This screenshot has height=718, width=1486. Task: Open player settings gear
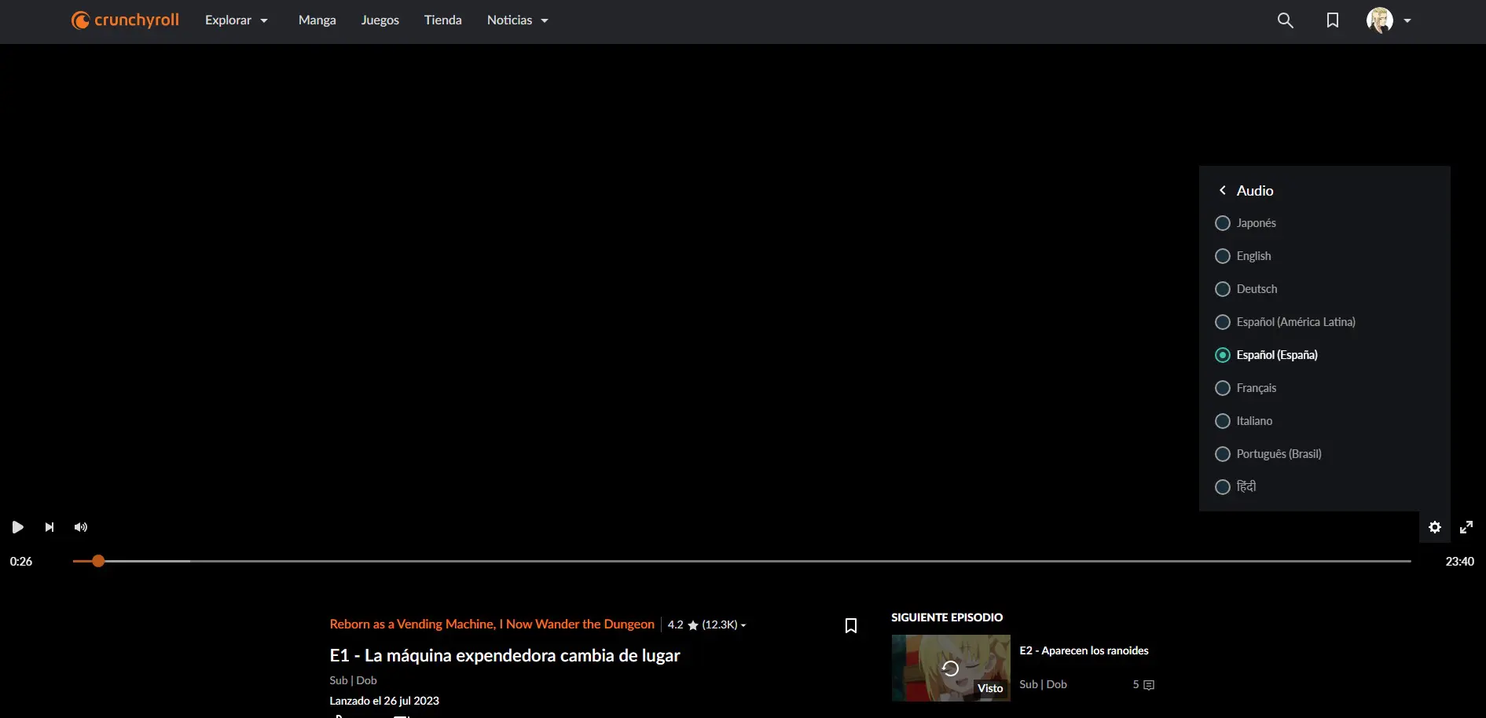pos(1435,527)
